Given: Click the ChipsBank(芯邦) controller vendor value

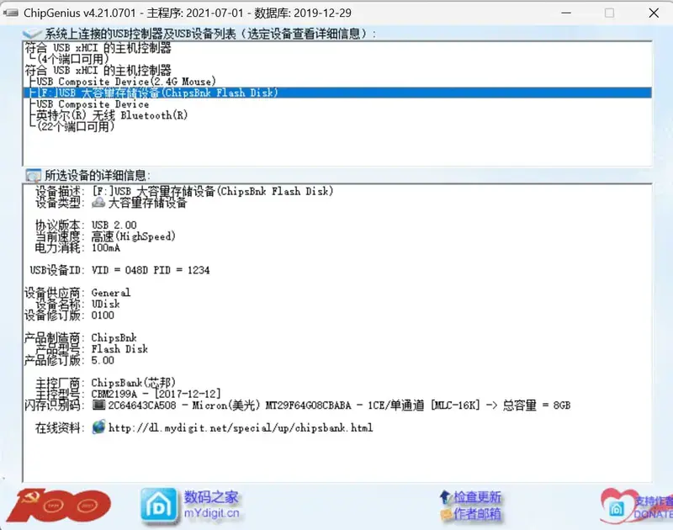Looking at the screenshot, I should click(134, 383).
